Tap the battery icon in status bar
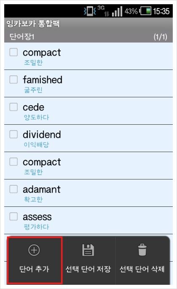The width and height of the screenshot is (177, 289). 146,11
